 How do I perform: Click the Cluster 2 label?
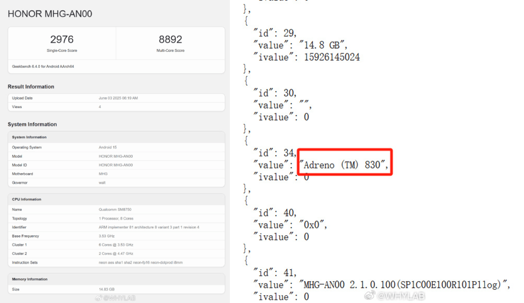(x=20, y=253)
